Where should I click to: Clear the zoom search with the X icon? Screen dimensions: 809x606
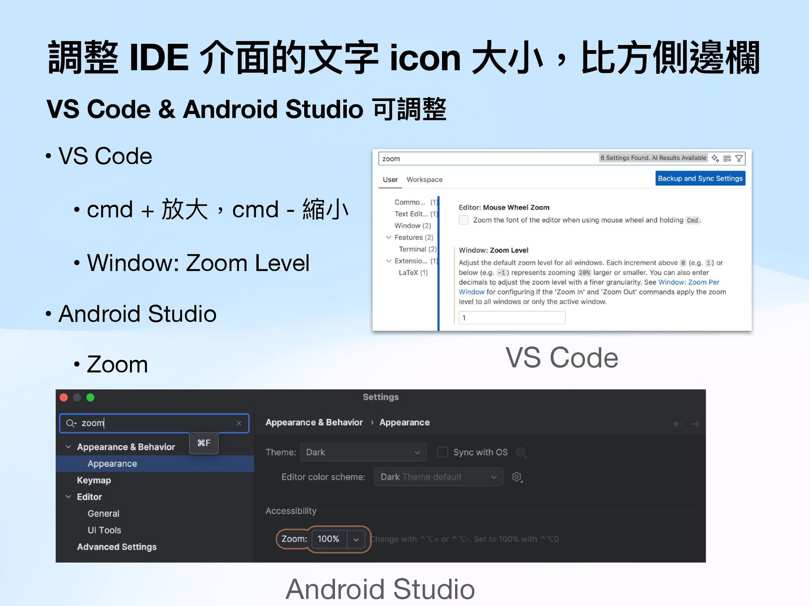point(239,423)
